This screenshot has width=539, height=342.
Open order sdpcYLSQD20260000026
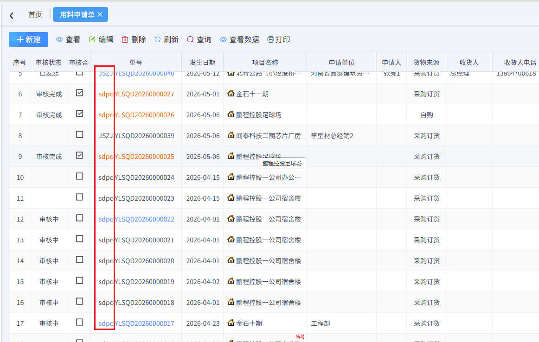click(x=136, y=115)
